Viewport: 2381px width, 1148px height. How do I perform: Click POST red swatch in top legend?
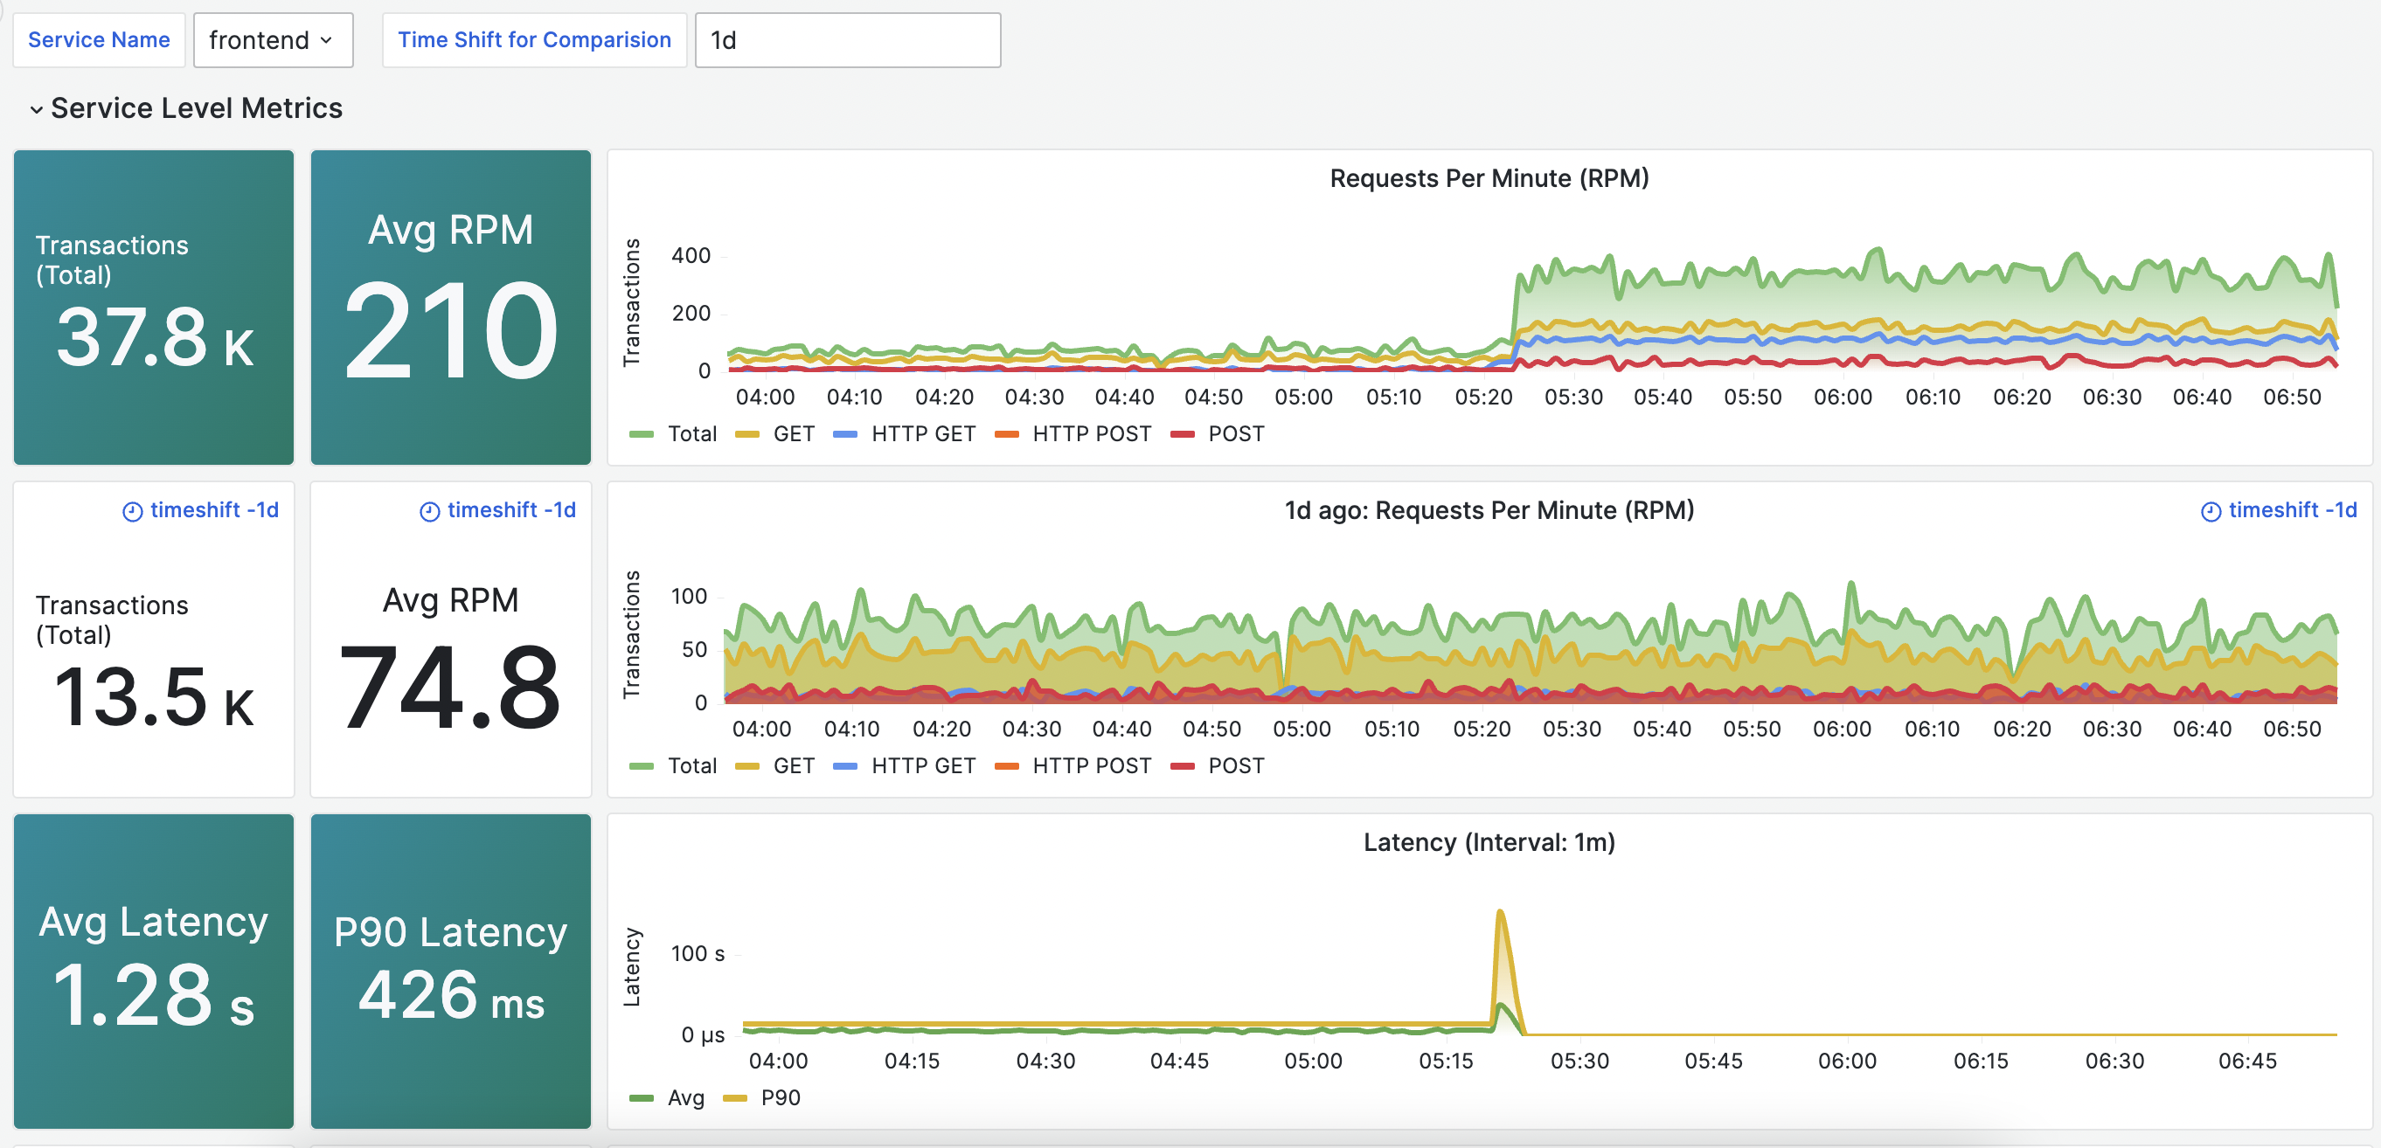pos(1182,434)
